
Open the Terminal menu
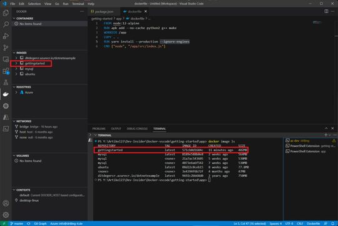click(x=78, y=4)
